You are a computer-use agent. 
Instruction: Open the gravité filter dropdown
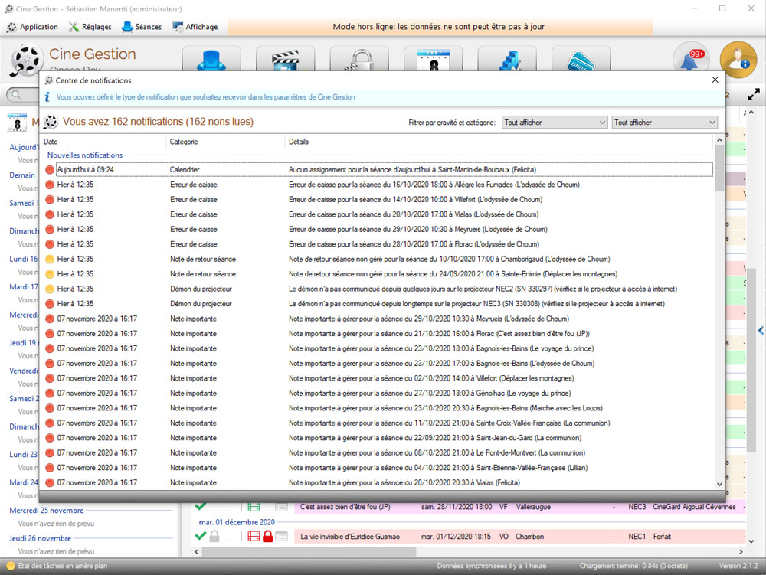[555, 123]
